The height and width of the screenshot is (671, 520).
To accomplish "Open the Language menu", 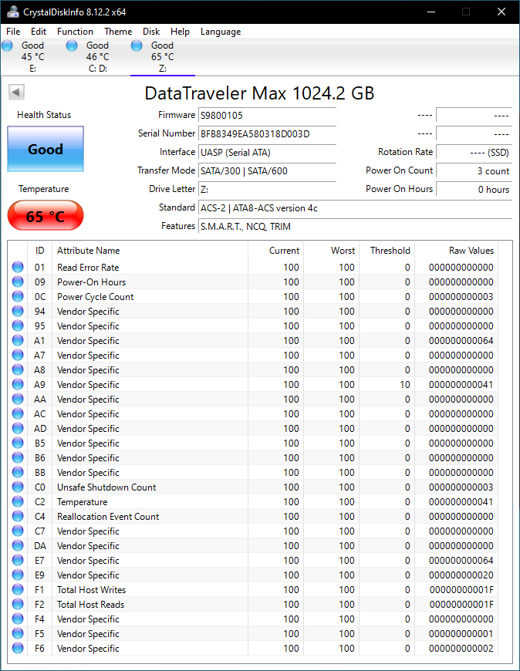I will pyautogui.click(x=221, y=32).
